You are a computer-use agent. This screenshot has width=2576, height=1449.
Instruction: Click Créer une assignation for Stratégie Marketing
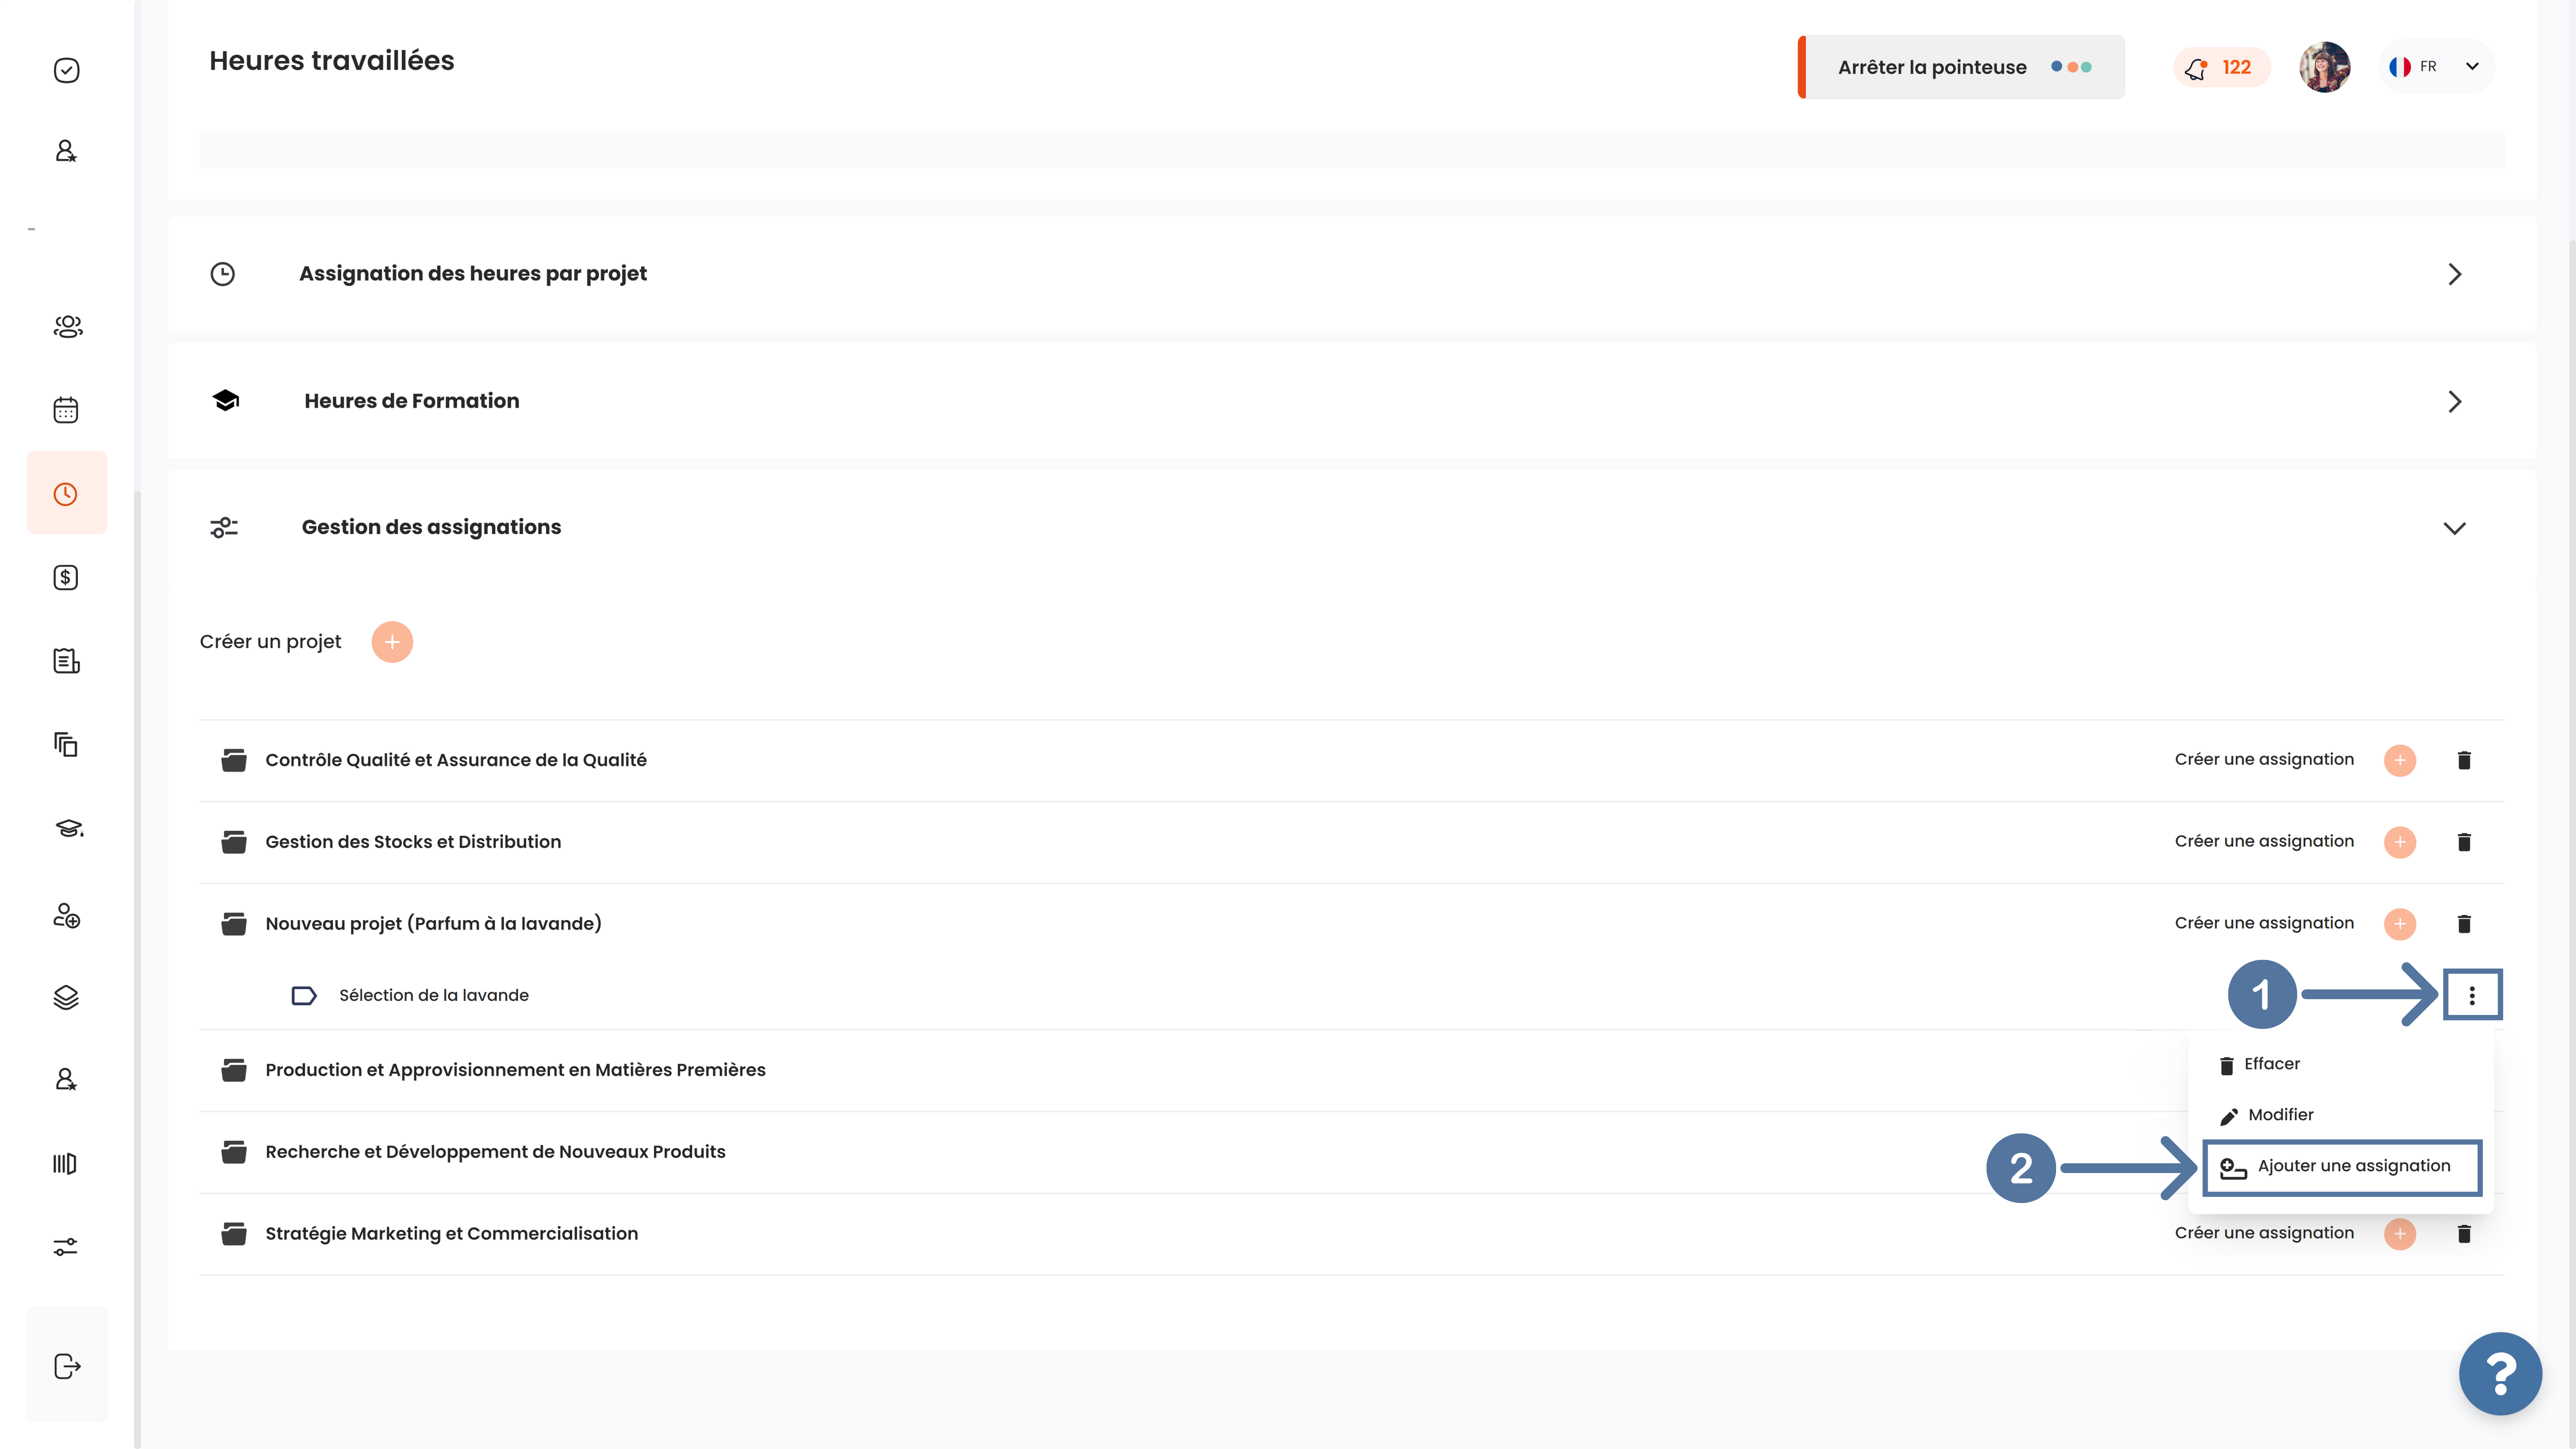(2264, 1233)
